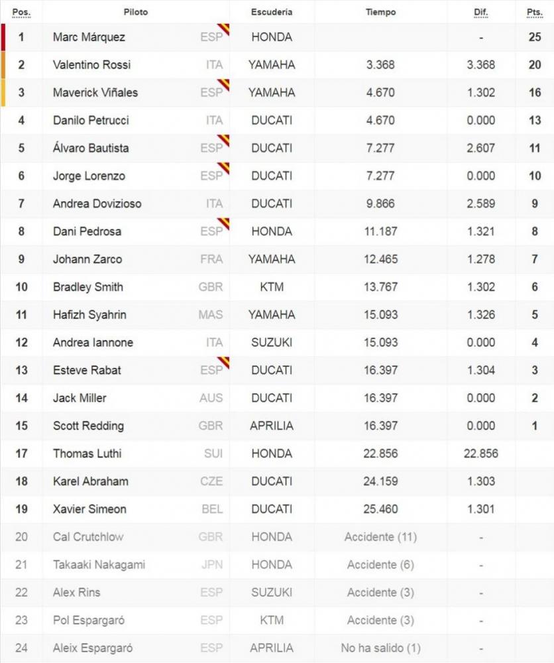Screen dimensions: 554x663
Task: Click the Pts. column header
Action: click(x=535, y=12)
